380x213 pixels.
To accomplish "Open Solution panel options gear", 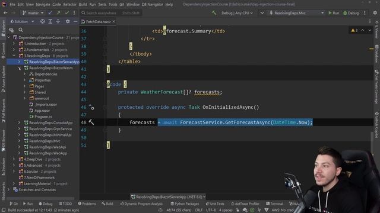I will coord(68,21).
